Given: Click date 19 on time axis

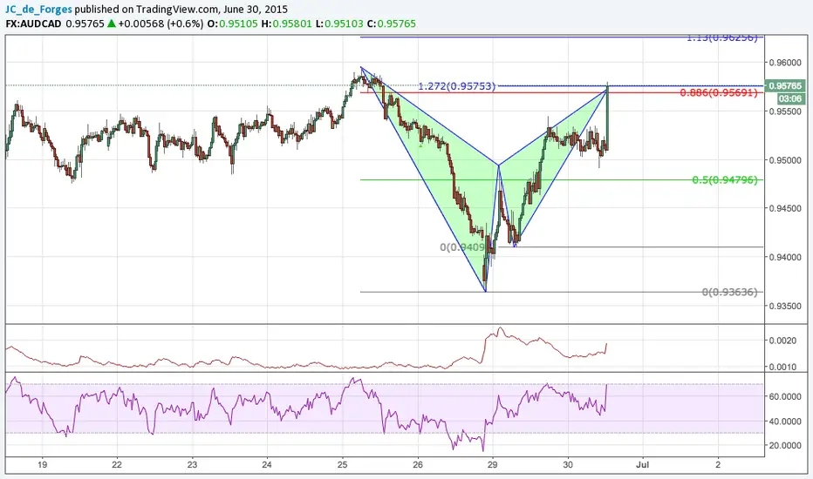Looking at the screenshot, I should click(43, 464).
